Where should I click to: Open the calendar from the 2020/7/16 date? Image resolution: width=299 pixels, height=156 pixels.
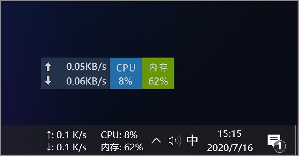[x=230, y=148]
